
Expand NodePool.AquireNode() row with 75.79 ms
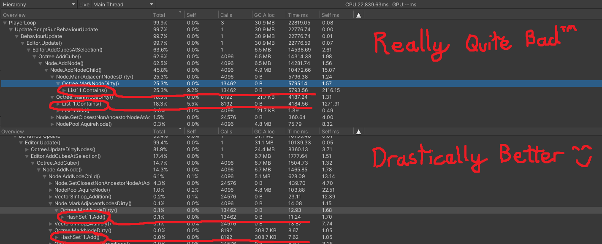[x=52, y=124]
